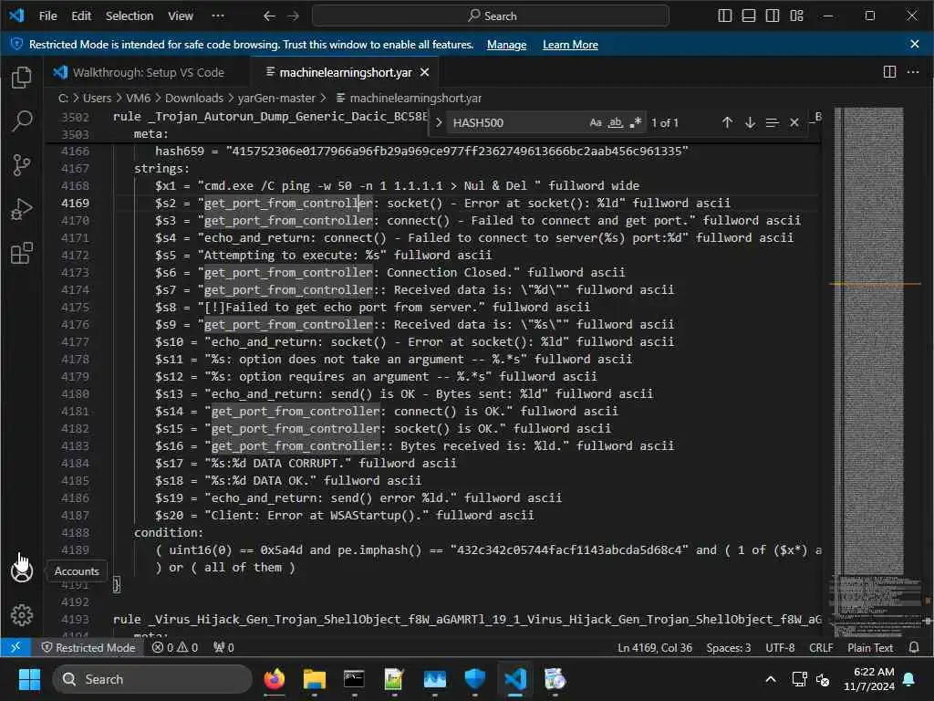The width and height of the screenshot is (934, 701).
Task: Go back using the navigation arrow
Action: click(269, 16)
